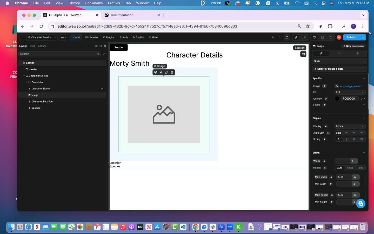The width and height of the screenshot is (374, 234).
Task: Click the layout Search field
Action: (x=60, y=54)
